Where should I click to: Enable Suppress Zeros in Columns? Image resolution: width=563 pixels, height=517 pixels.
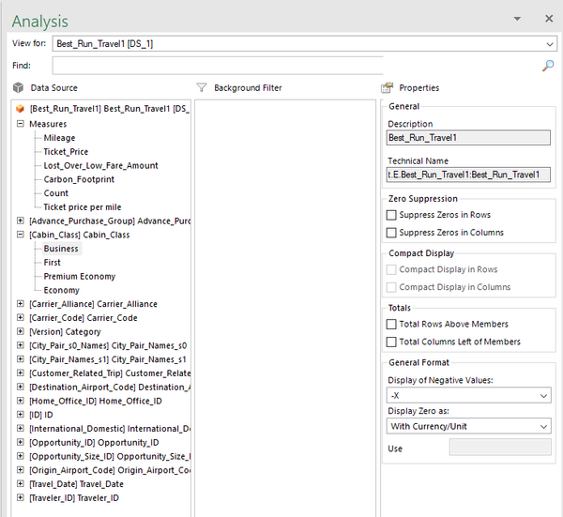(x=391, y=233)
